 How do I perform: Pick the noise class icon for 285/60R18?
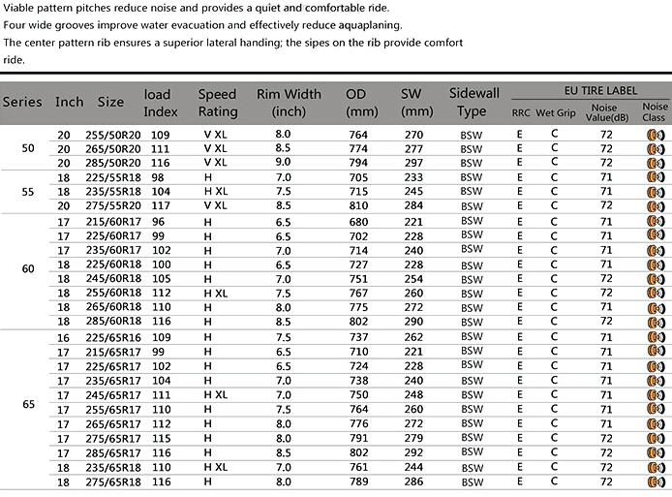click(x=656, y=322)
